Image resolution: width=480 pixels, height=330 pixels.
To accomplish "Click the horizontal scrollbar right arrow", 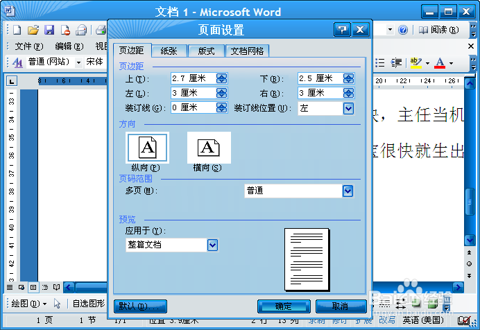I will coord(458,287).
